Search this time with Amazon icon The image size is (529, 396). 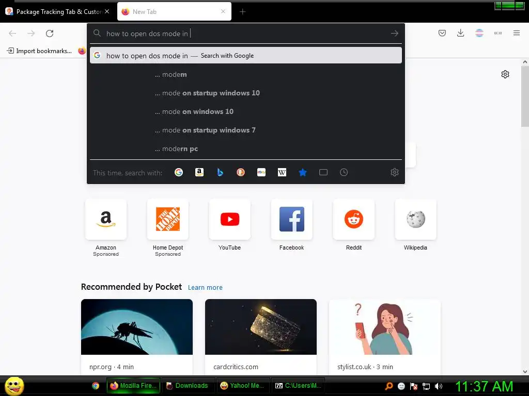pyautogui.click(x=199, y=172)
